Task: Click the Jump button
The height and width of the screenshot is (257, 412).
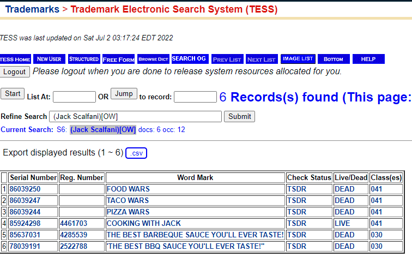Action: pos(124,94)
